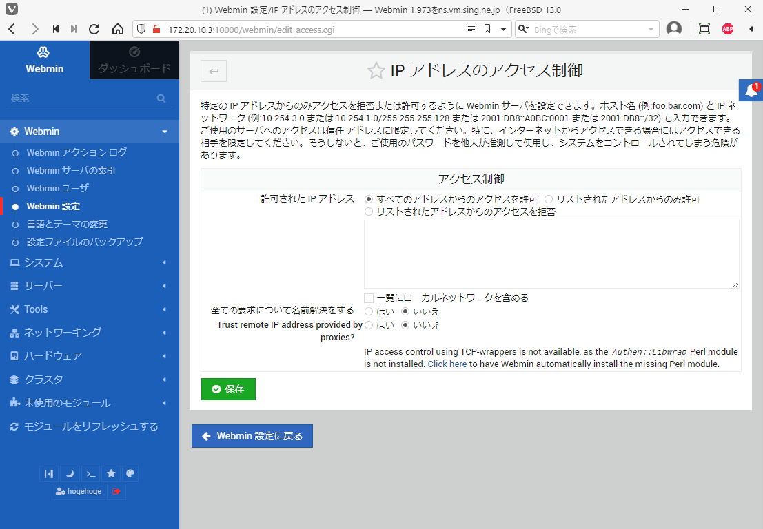Open the shield content blocker icon
The height and width of the screenshot is (529, 763).
click(141, 29)
